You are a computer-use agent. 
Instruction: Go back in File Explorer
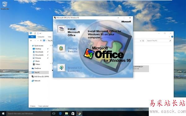coord(31,41)
